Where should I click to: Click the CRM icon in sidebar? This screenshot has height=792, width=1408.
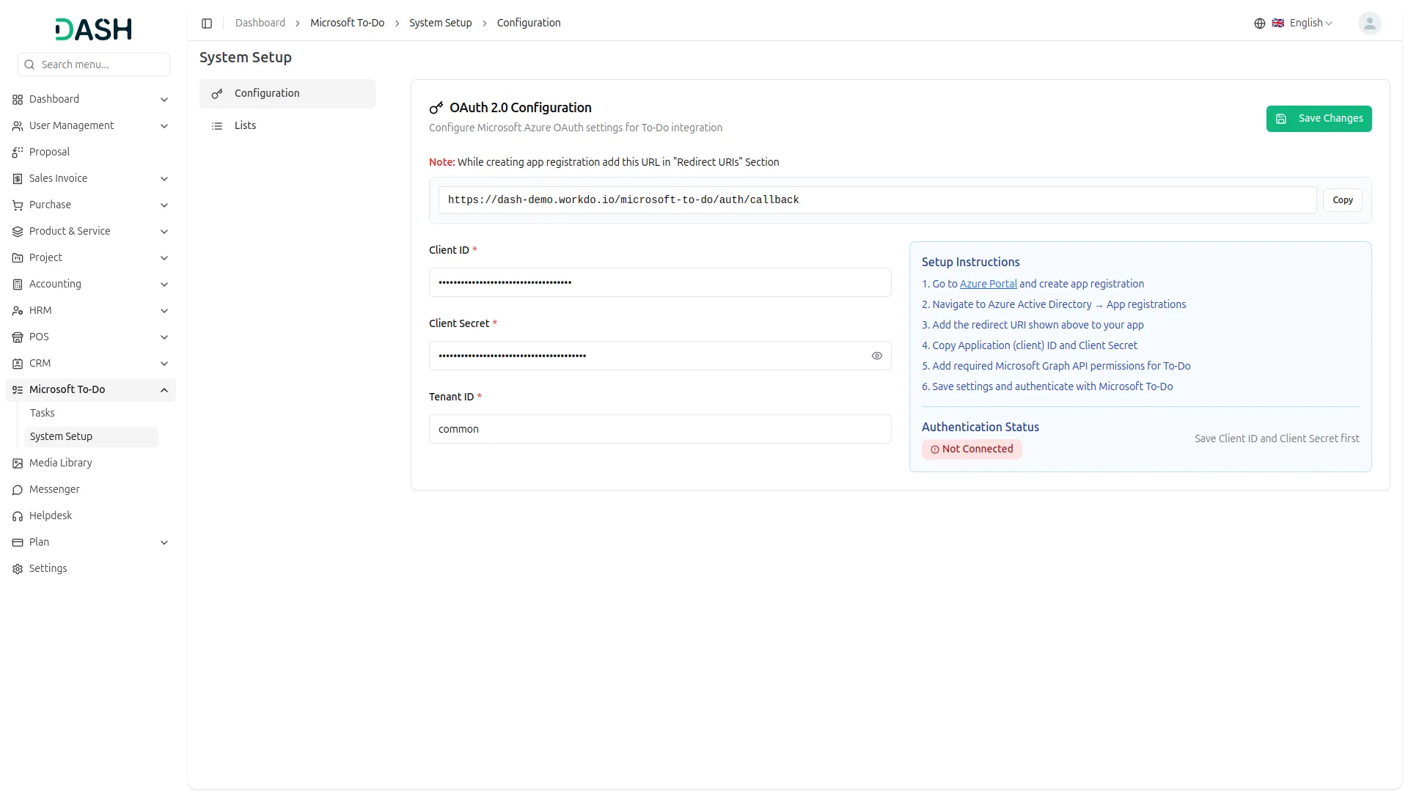tap(18, 364)
